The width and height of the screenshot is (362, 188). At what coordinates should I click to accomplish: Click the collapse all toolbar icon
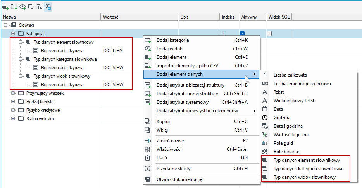[x=31, y=7]
